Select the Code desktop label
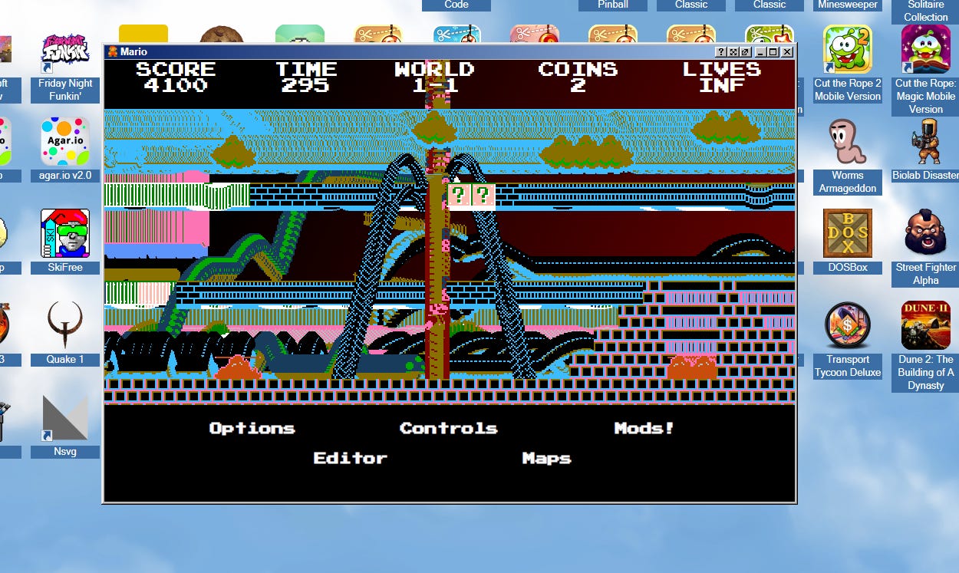 coord(456,5)
